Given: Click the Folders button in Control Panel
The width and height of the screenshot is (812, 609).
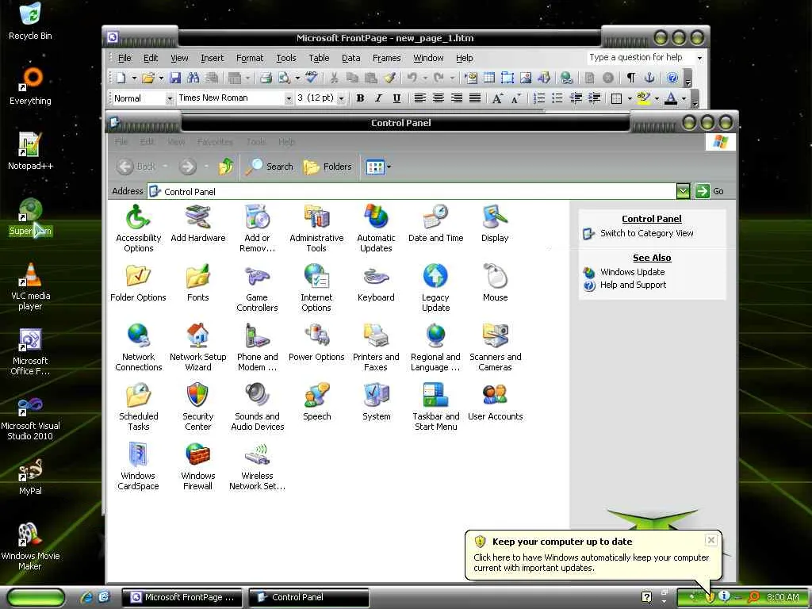Looking at the screenshot, I should [x=327, y=167].
